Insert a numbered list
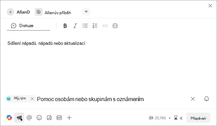This screenshot has width=217, height=126. (95, 26)
